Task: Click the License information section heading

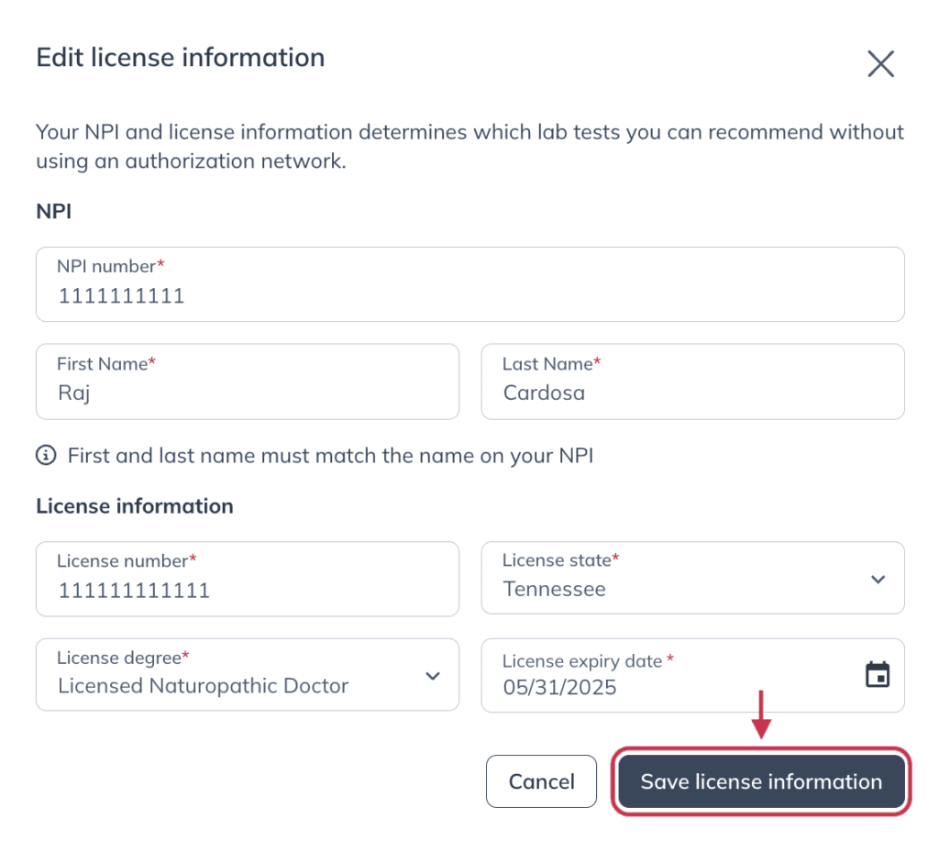Action: (135, 506)
